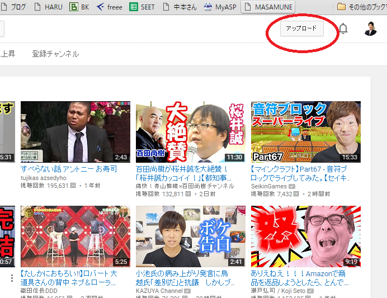The height and width of the screenshot is (298, 387).
Task: Click the 視聴回数 195,631 回 view count
Action: point(48,186)
